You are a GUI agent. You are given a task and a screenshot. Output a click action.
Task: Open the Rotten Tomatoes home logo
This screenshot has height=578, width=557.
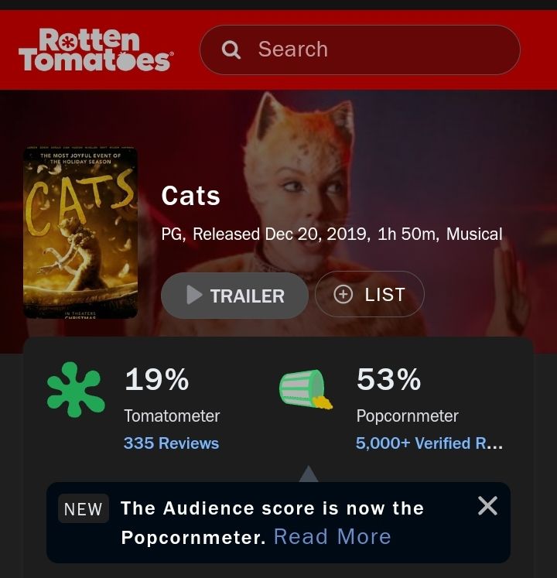(96, 50)
